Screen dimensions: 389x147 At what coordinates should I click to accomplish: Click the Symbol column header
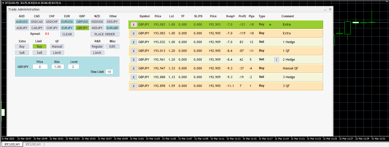[x=145, y=16]
